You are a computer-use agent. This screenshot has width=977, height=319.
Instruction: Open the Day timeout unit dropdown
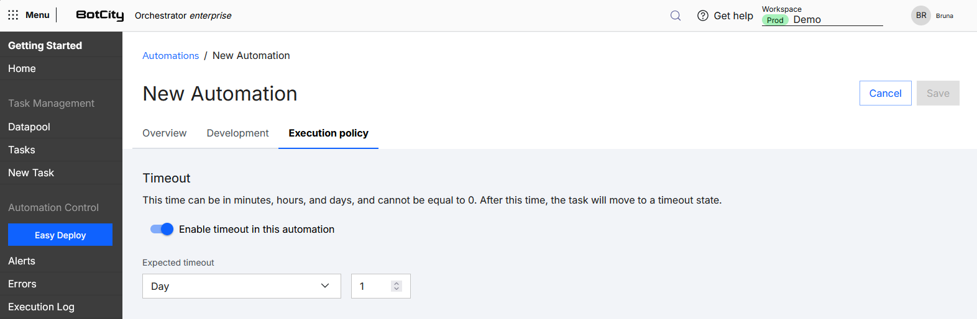pyautogui.click(x=241, y=286)
